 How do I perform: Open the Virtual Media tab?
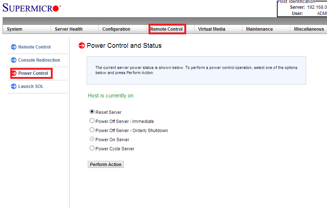[x=212, y=29]
